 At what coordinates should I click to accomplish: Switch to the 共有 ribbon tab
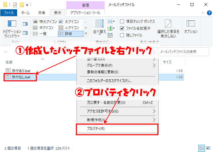tap(42, 13)
